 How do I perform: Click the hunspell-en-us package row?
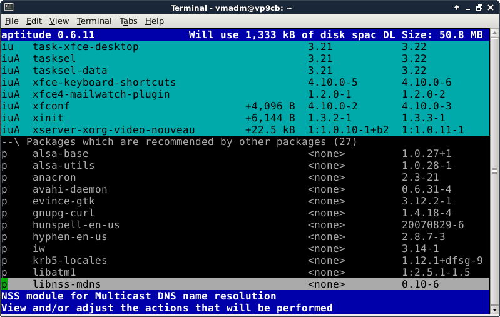(x=76, y=225)
